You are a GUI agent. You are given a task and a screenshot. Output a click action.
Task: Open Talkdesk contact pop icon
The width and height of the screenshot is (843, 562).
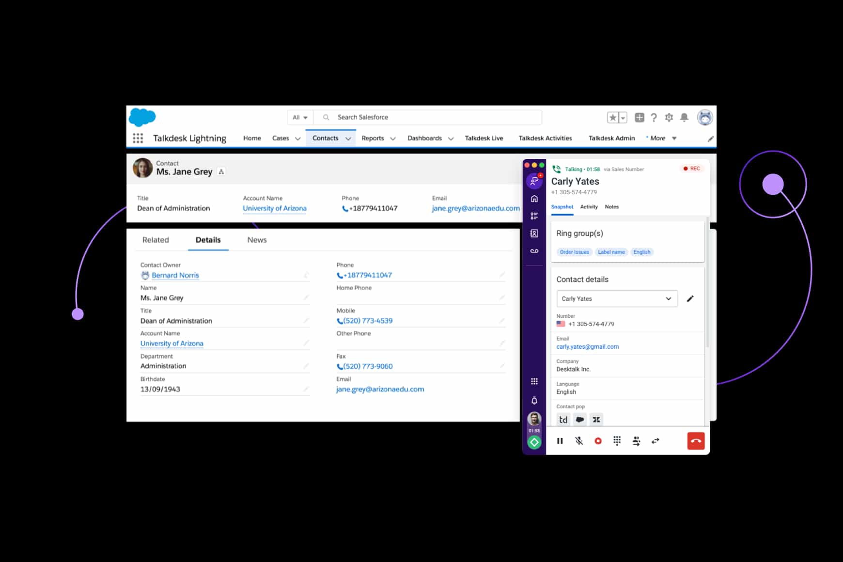pos(563,420)
